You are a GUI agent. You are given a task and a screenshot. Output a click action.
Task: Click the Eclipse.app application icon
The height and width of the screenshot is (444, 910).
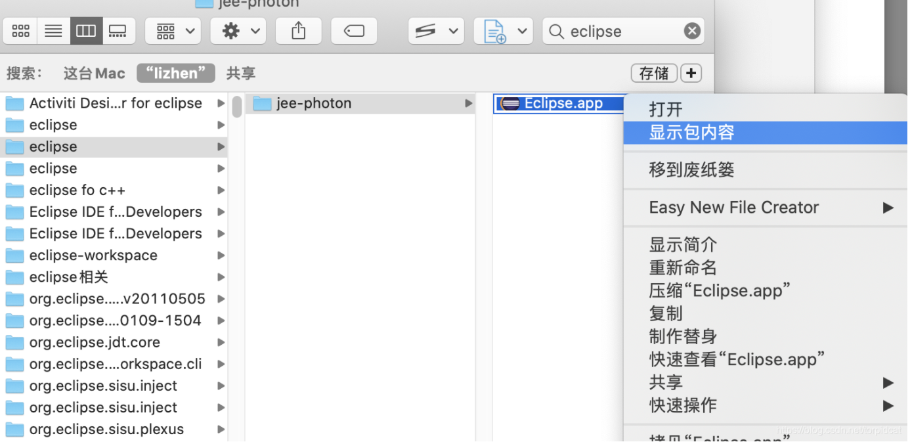(509, 104)
